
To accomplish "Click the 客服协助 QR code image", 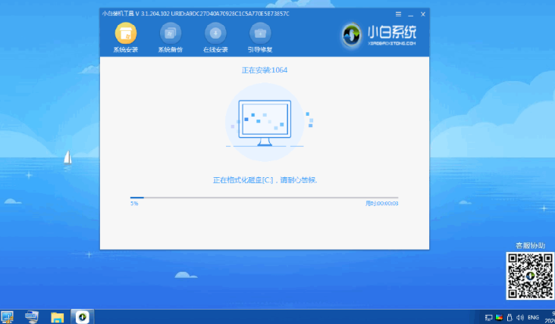I will point(528,276).
